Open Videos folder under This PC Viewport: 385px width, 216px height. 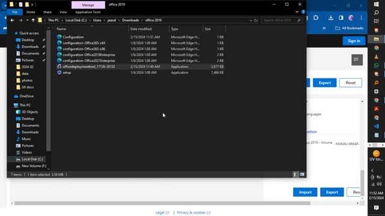point(26,152)
